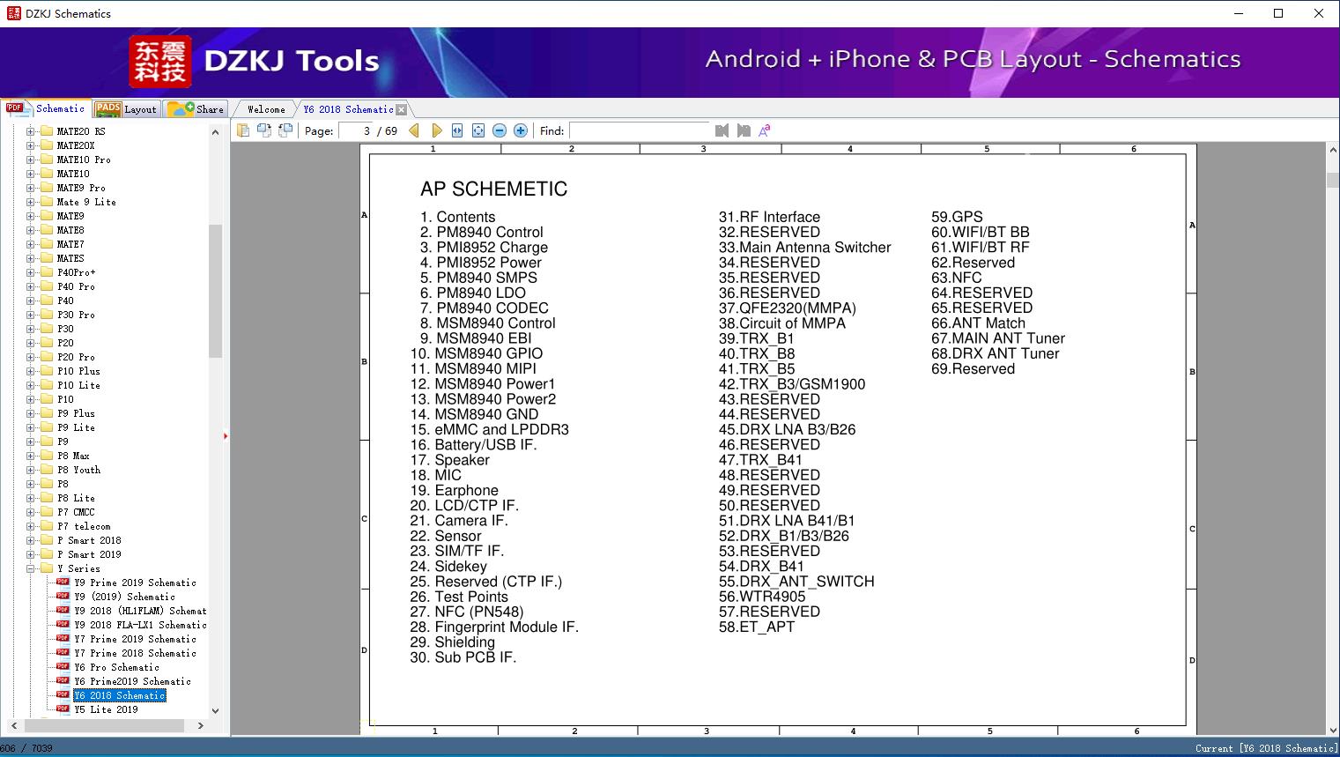Image resolution: width=1340 pixels, height=757 pixels.
Task: Open Y7 Prime 2019 Schematic file
Action: pyautogui.click(x=135, y=639)
